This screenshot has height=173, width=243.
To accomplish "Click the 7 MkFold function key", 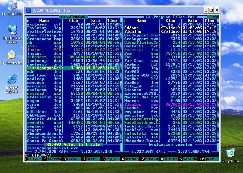I will click(150, 159).
